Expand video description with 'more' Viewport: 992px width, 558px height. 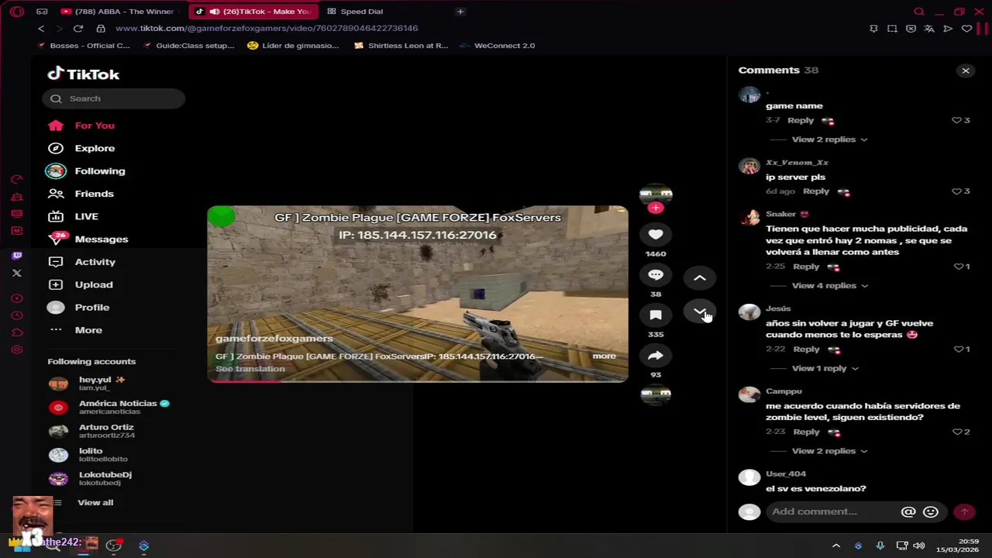[x=604, y=356]
